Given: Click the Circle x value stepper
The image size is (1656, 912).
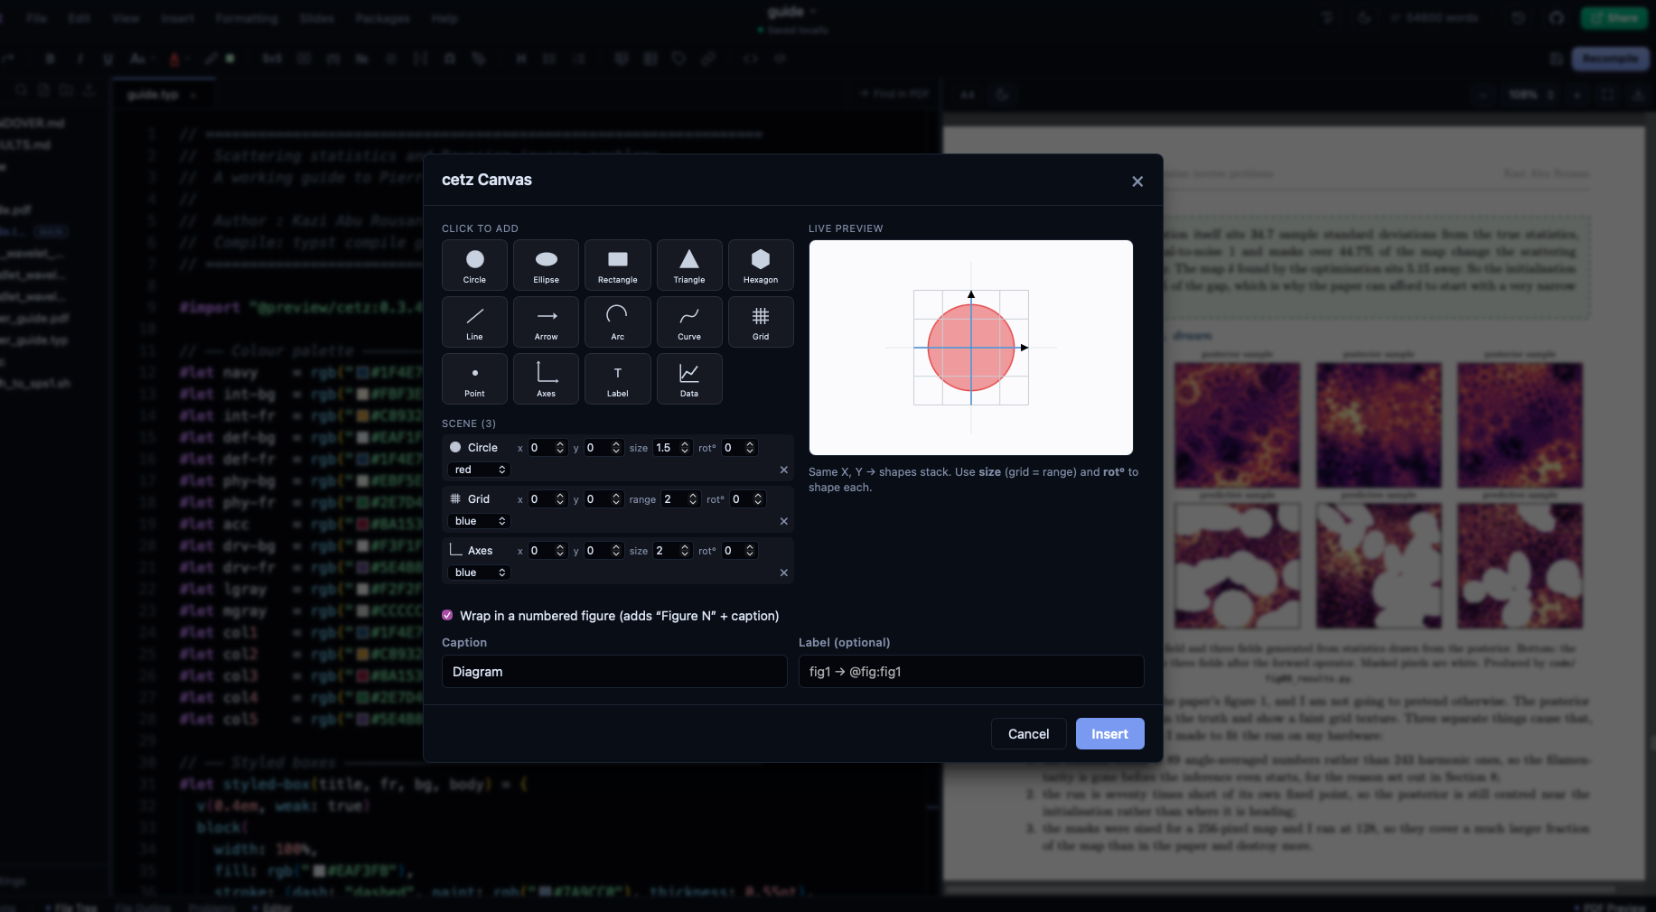Looking at the screenshot, I should coord(560,448).
